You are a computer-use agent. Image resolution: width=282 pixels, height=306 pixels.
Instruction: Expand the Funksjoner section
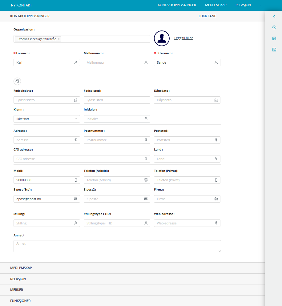pyautogui.click(x=20, y=301)
